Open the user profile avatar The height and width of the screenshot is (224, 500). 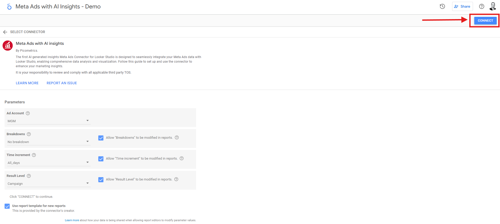(x=493, y=7)
